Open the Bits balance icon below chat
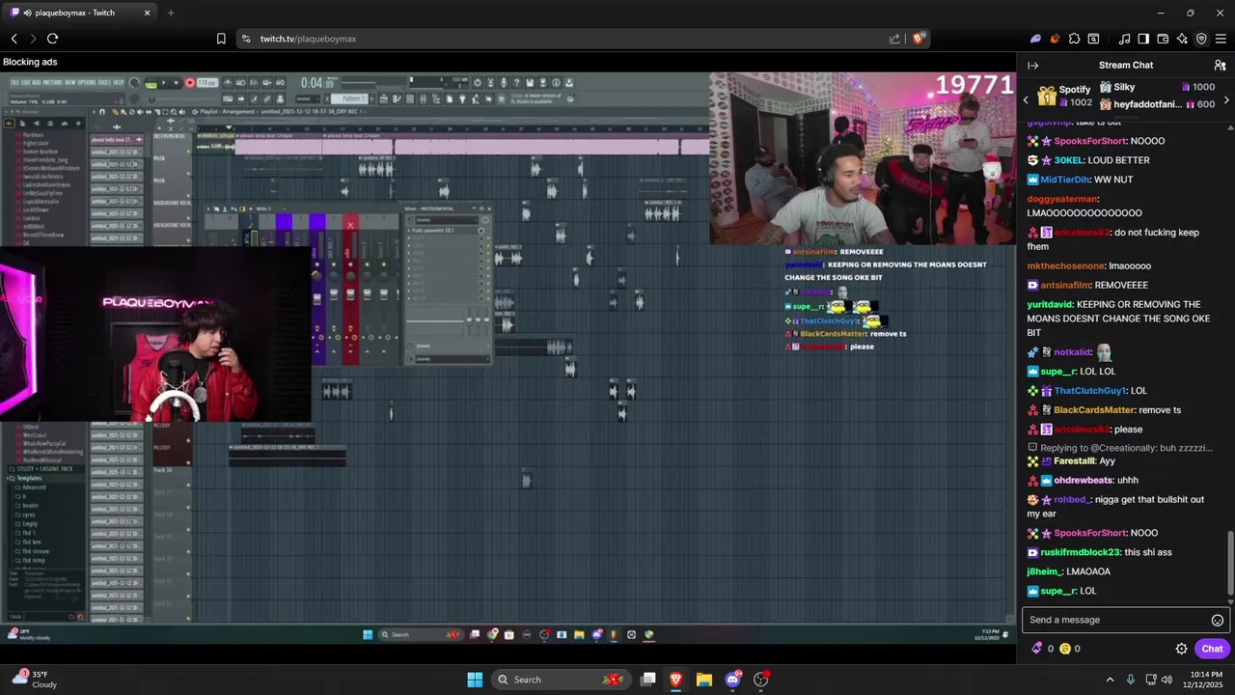 point(1037,649)
